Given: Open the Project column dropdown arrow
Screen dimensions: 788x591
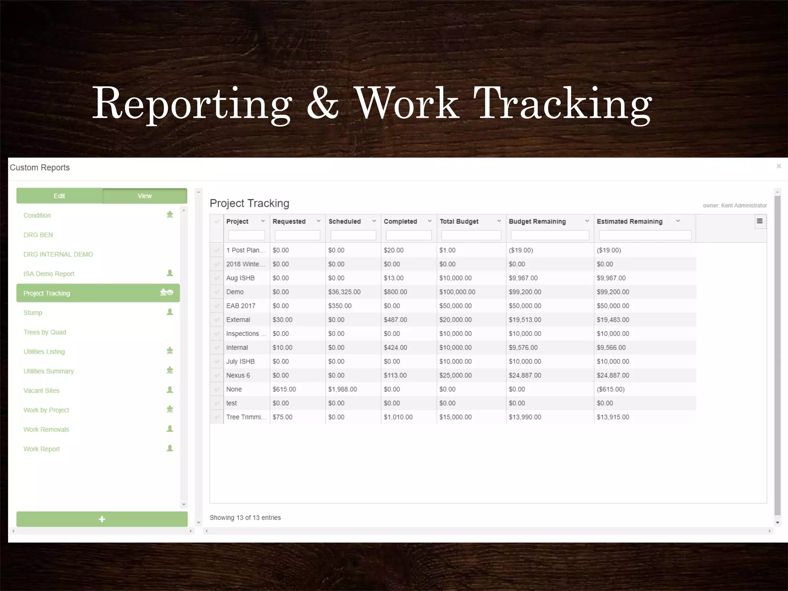Looking at the screenshot, I should [x=263, y=221].
